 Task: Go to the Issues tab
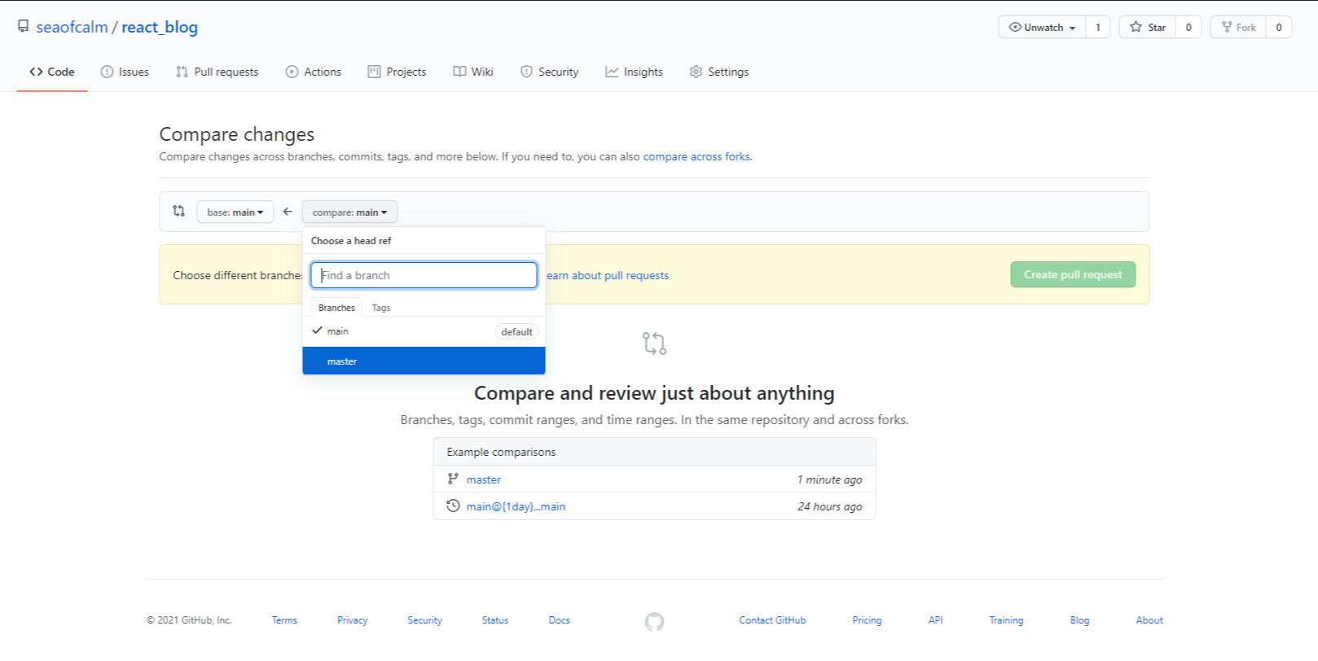click(125, 72)
